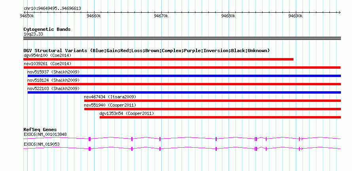Click the 94660k ruler position
This screenshot has height=171, width=352.
(x=94, y=16)
